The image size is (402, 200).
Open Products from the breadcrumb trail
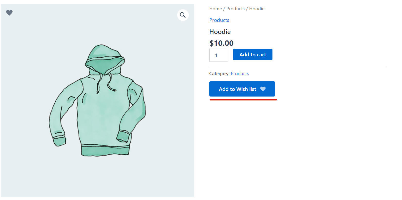235,8
